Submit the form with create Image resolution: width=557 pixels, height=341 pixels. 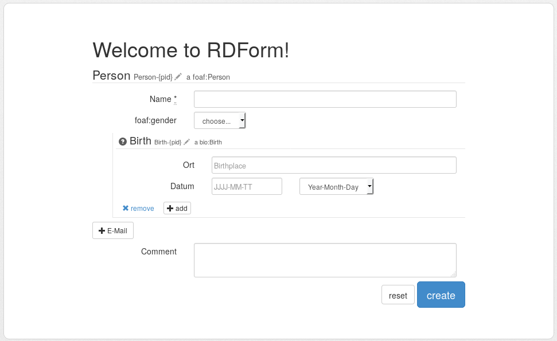coord(441,295)
